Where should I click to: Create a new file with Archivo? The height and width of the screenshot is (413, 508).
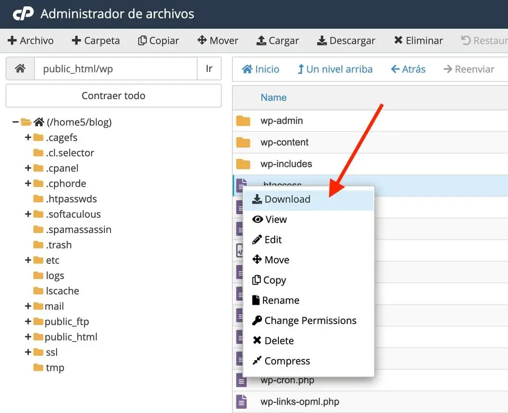pyautogui.click(x=31, y=41)
